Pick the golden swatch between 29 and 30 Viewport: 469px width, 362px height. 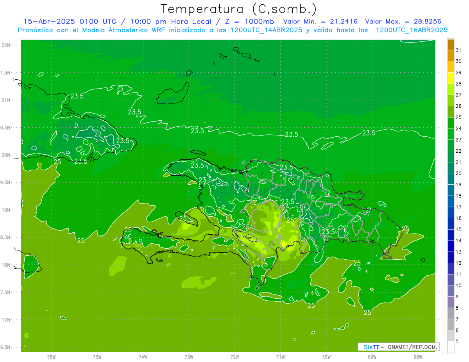point(451,67)
